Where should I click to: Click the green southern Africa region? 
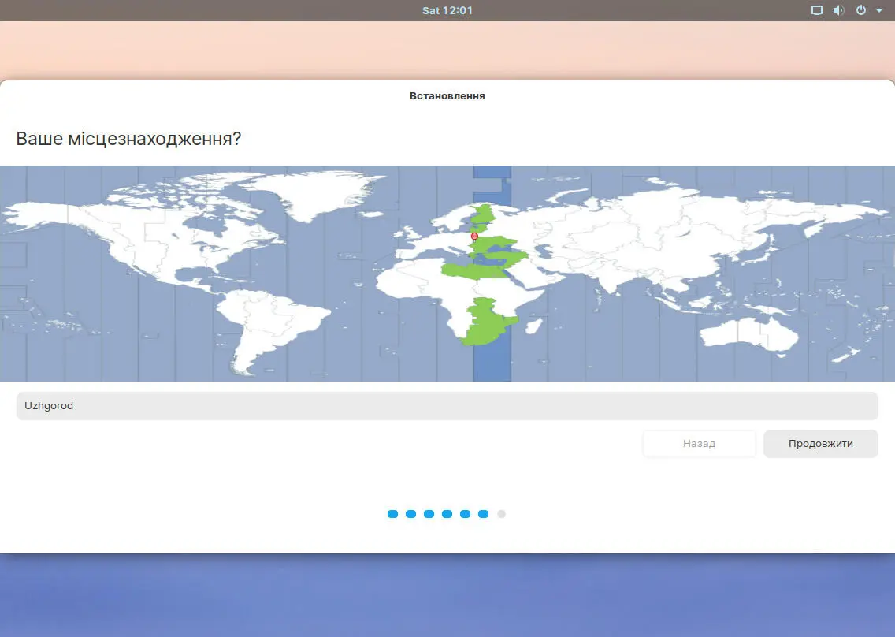[x=487, y=322]
